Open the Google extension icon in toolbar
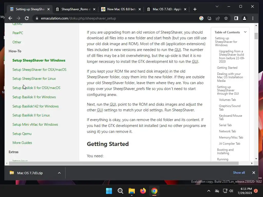This screenshot has width=263, height=197. pyautogui.click(x=201, y=18)
